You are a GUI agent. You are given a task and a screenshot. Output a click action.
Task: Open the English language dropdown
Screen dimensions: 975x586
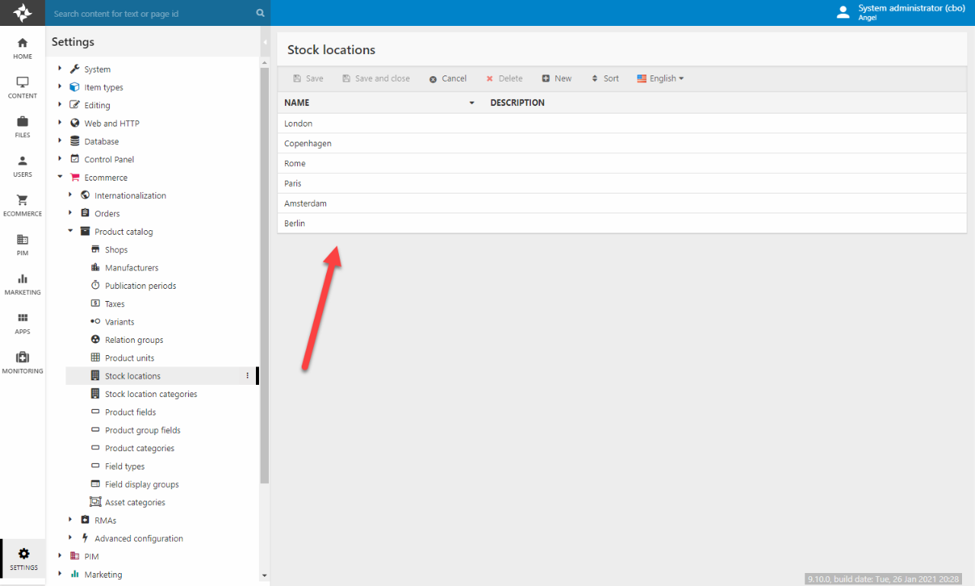(660, 78)
